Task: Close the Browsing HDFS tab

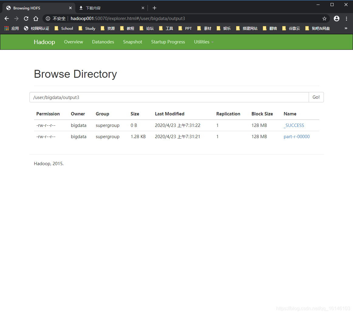Action: pos(70,8)
